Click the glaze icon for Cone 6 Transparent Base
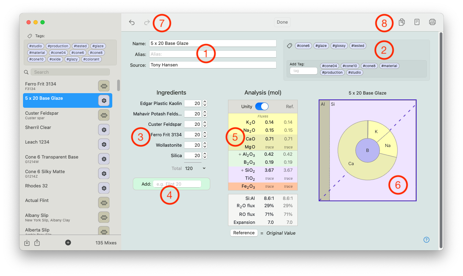Screen dimensions: 463x276 click(104, 159)
